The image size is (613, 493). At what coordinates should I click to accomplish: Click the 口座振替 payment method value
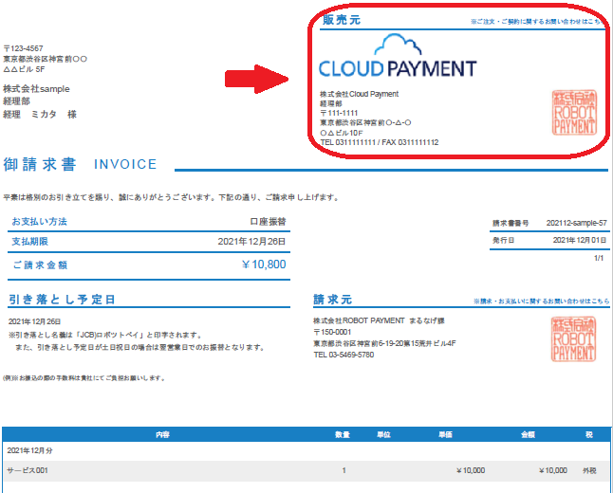[268, 222]
